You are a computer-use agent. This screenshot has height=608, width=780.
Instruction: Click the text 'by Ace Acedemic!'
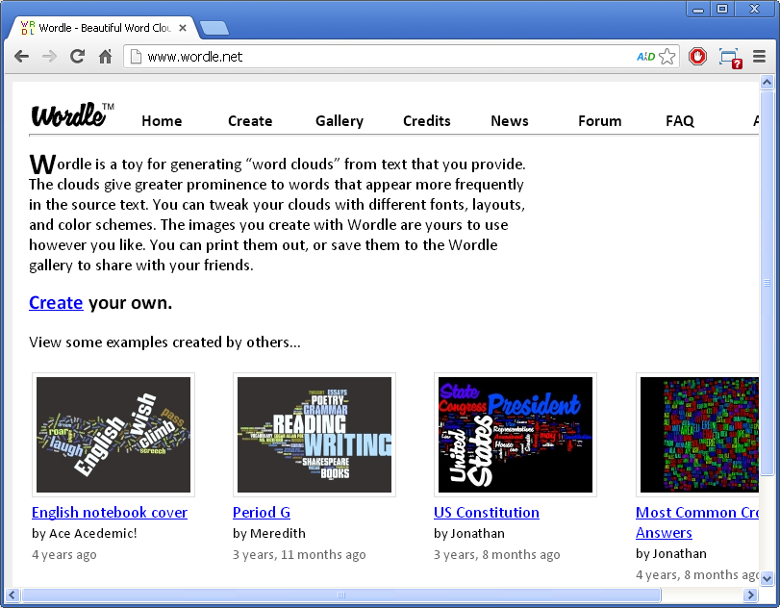(84, 533)
